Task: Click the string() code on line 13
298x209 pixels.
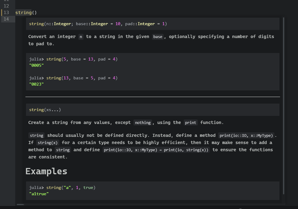Action: (x=26, y=13)
